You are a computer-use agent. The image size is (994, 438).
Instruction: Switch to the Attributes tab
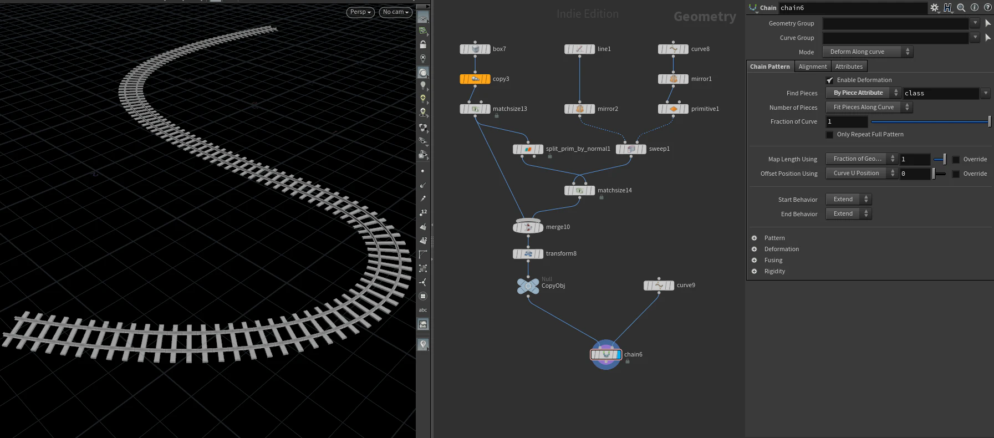[849, 67]
